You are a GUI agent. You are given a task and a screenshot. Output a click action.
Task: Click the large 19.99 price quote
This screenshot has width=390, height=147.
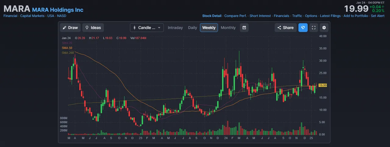click(x=356, y=9)
